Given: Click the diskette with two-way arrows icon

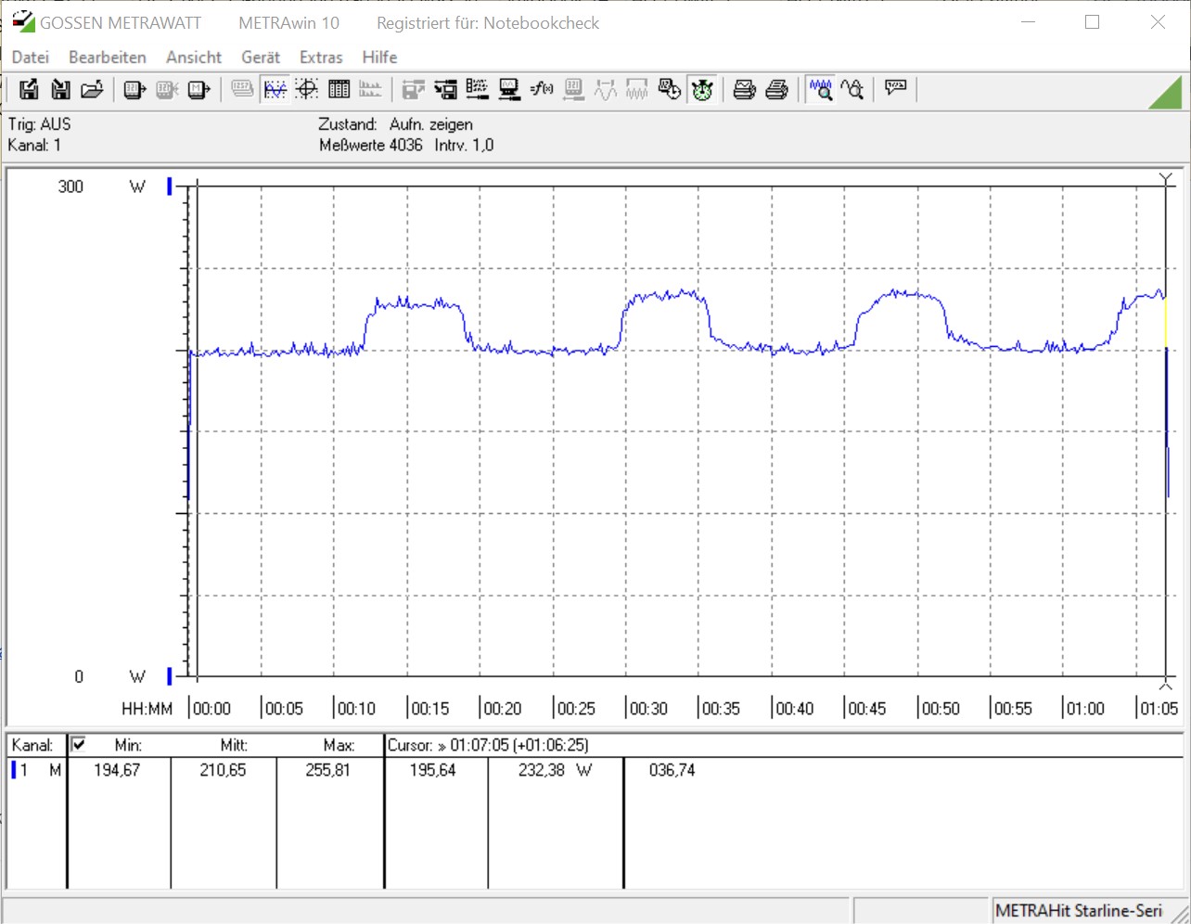Looking at the screenshot, I should [x=446, y=89].
